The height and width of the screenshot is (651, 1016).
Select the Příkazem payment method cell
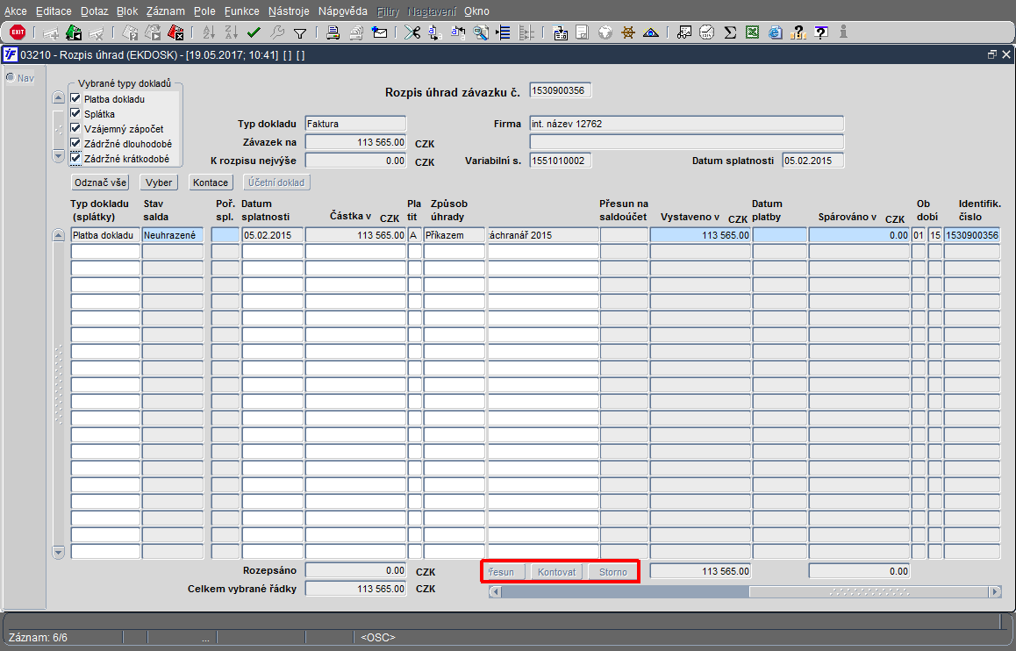(454, 235)
